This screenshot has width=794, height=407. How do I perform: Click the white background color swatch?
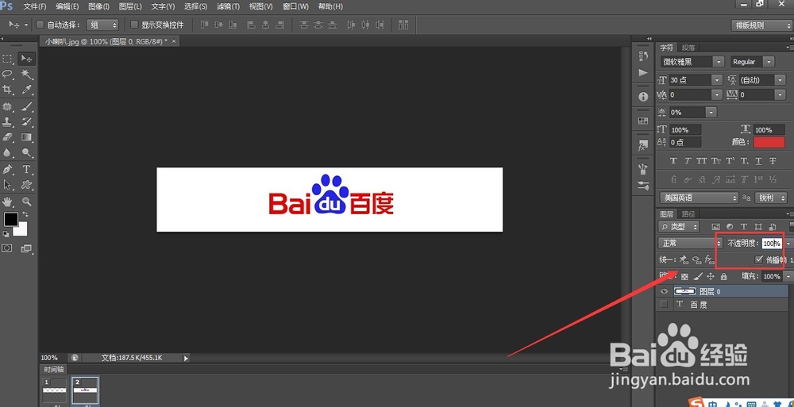[x=22, y=231]
